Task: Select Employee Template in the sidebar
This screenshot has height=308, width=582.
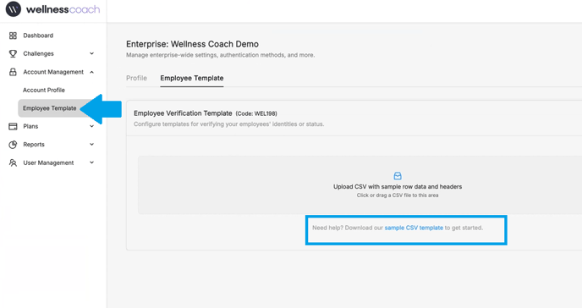Action: 50,108
